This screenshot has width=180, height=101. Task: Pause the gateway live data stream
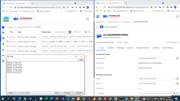pyautogui.click(x=77, y=32)
